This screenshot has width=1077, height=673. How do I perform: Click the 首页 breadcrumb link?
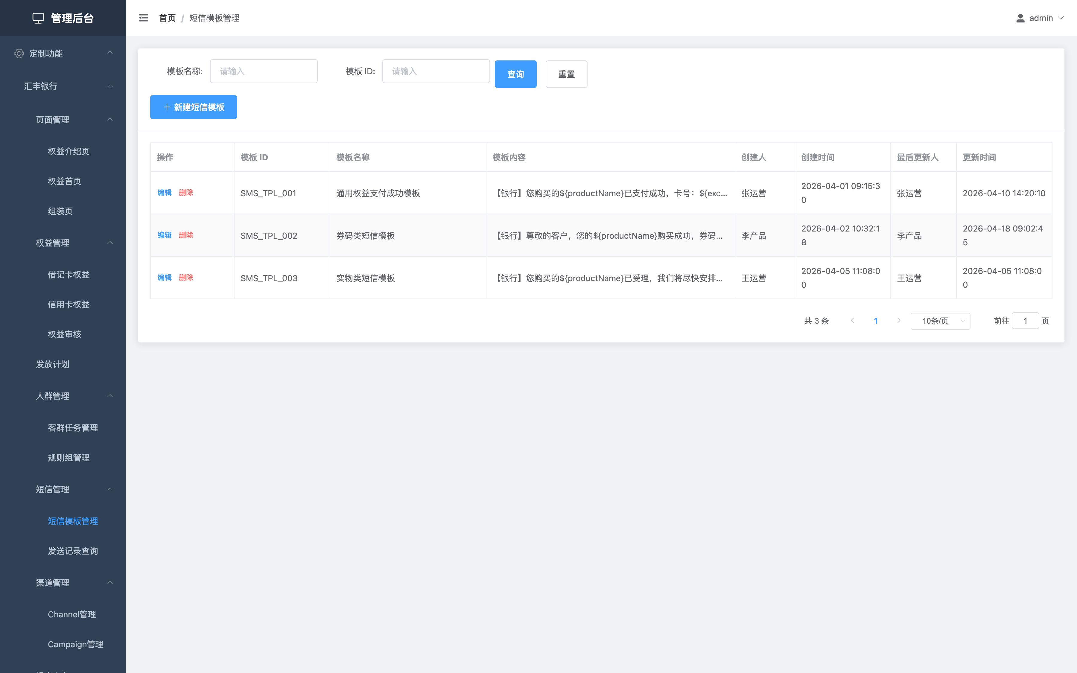167,18
